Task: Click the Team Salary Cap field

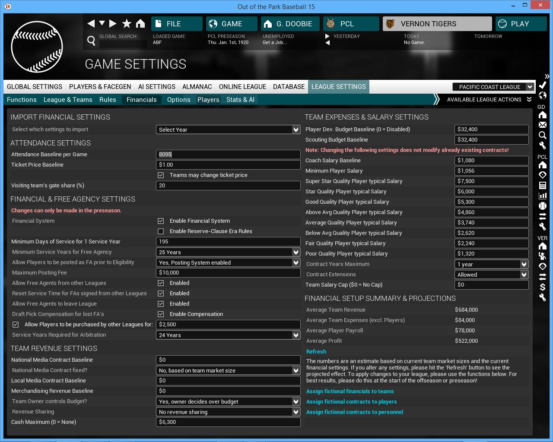Action: (491, 285)
